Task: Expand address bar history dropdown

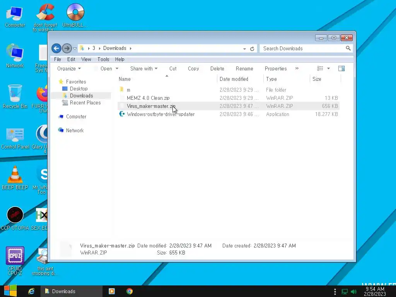Action: pos(244,49)
